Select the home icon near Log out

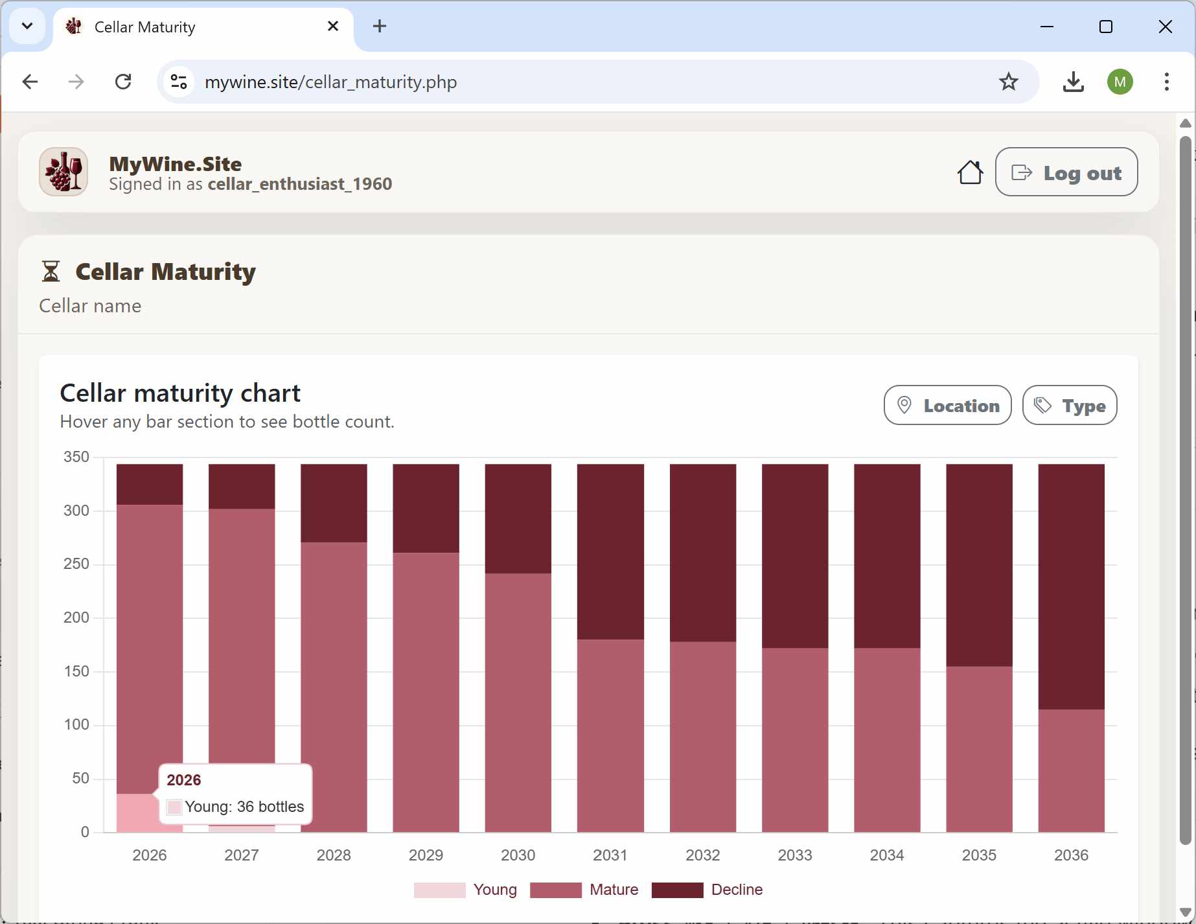point(970,172)
